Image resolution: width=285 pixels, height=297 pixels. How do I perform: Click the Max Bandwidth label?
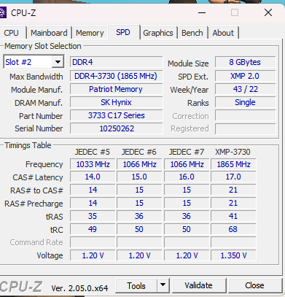pyautogui.click(x=36, y=77)
